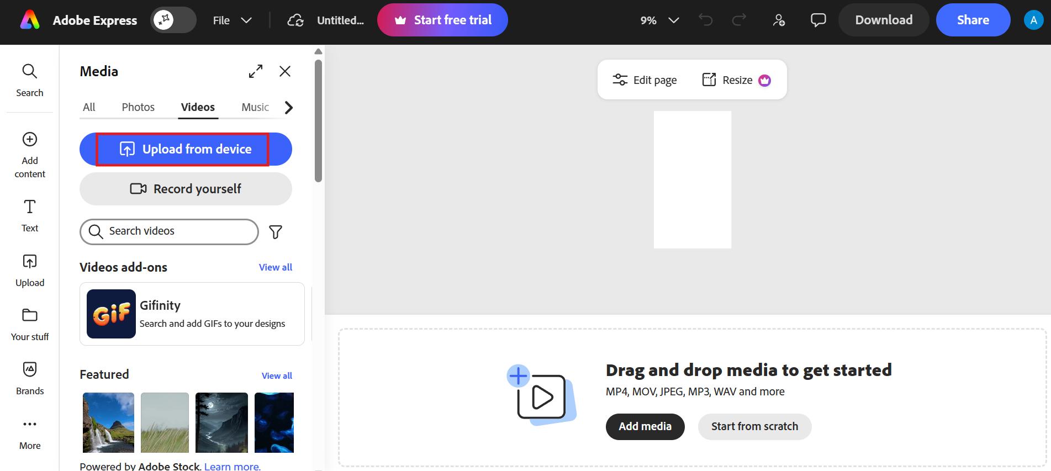Expand the Media panel to full view

[256, 71]
